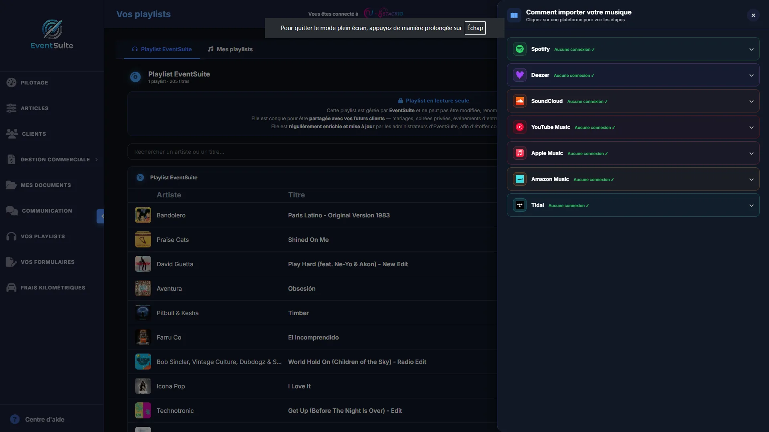The width and height of the screenshot is (769, 432).
Task: Click the Praise Cats album thumbnail
Action: pyautogui.click(x=143, y=239)
